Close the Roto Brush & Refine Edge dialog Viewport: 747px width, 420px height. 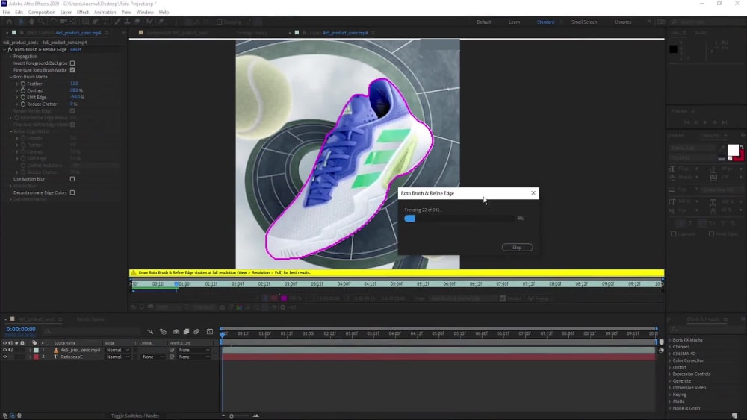[533, 193]
